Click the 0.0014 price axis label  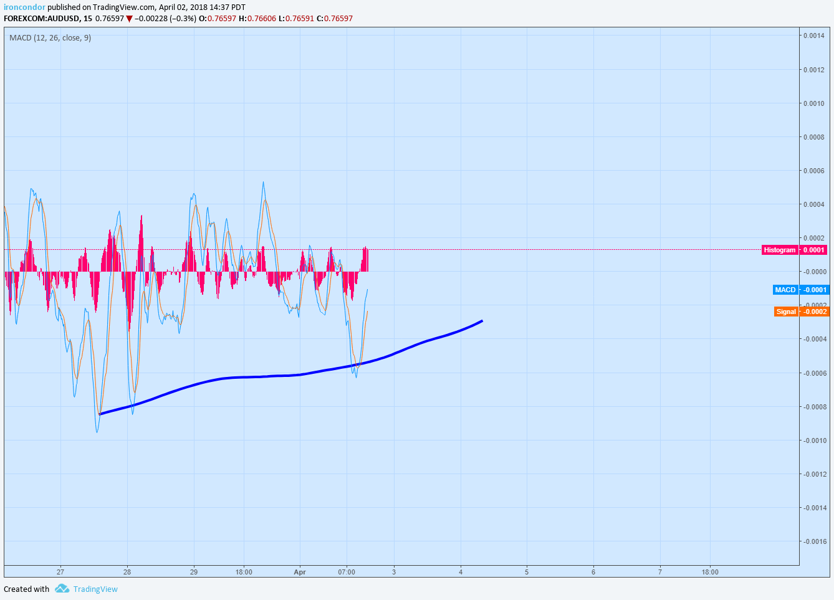click(813, 36)
